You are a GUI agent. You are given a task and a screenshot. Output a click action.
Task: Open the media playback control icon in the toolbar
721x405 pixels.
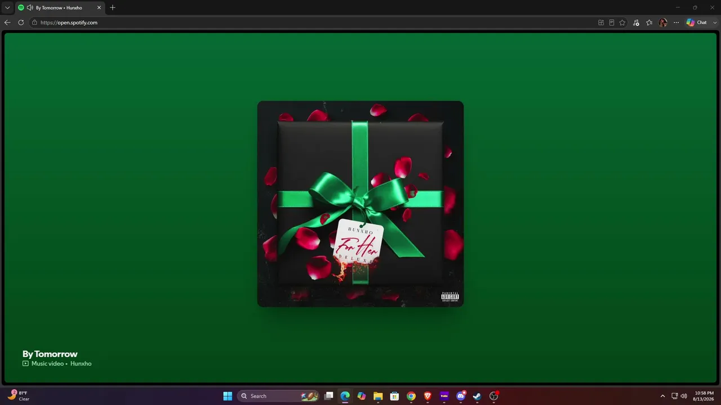[636, 22]
